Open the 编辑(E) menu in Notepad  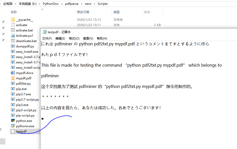pos(60,39)
